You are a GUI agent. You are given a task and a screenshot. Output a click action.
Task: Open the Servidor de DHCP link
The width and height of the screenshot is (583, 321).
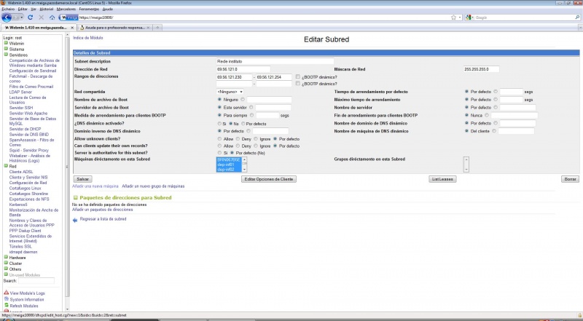pyautogui.click(x=26, y=128)
